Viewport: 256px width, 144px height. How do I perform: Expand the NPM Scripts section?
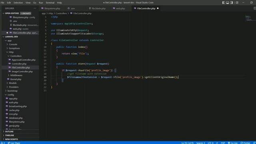tap(12, 139)
